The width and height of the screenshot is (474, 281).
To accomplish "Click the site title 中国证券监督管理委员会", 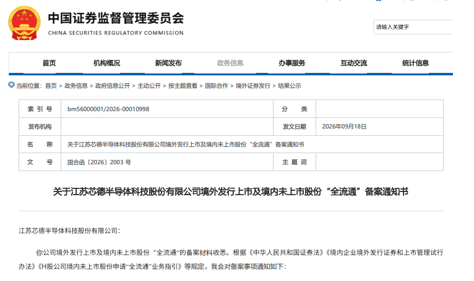I will [x=116, y=18].
